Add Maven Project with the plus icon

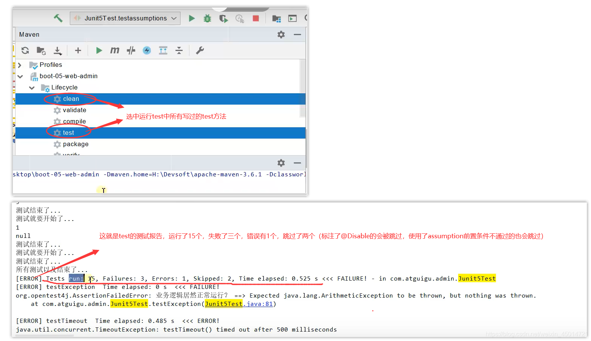(x=78, y=50)
